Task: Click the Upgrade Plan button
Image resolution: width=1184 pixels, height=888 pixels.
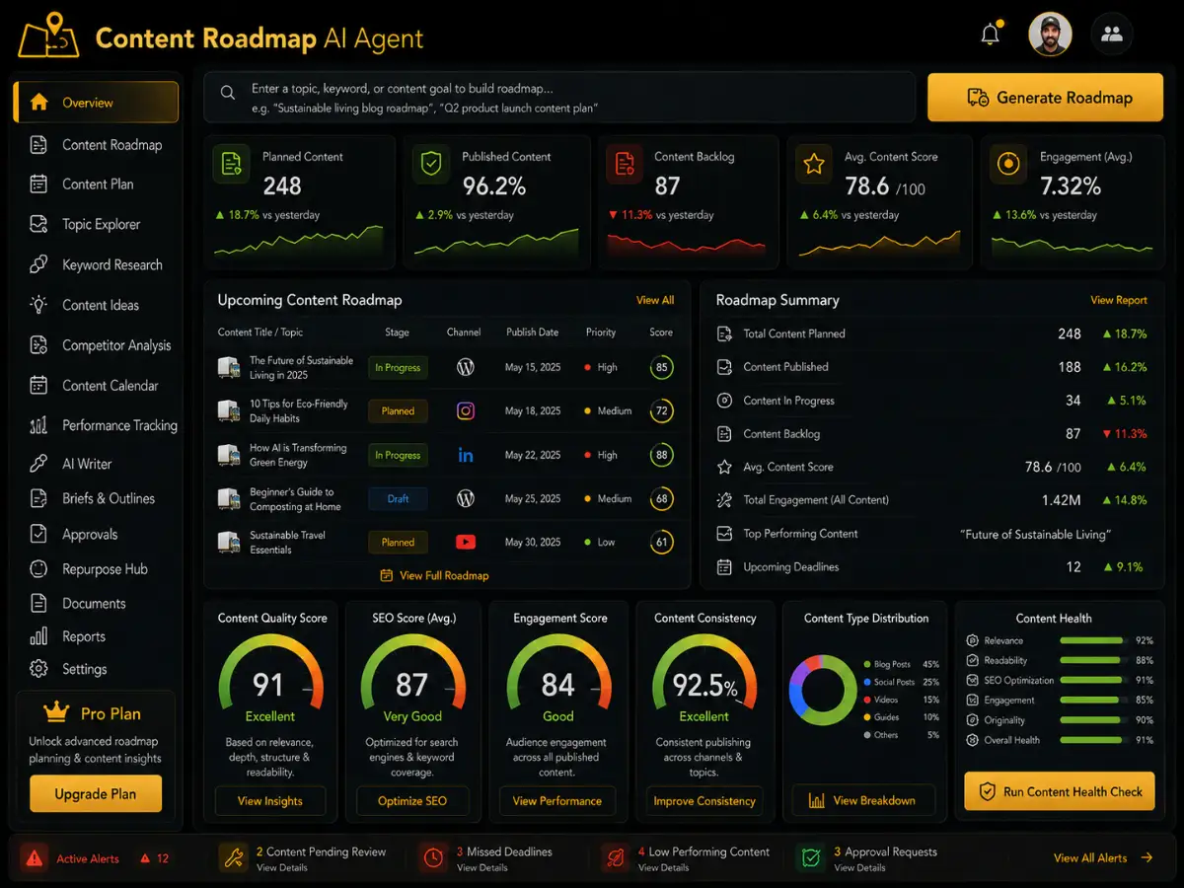Action: (x=96, y=794)
